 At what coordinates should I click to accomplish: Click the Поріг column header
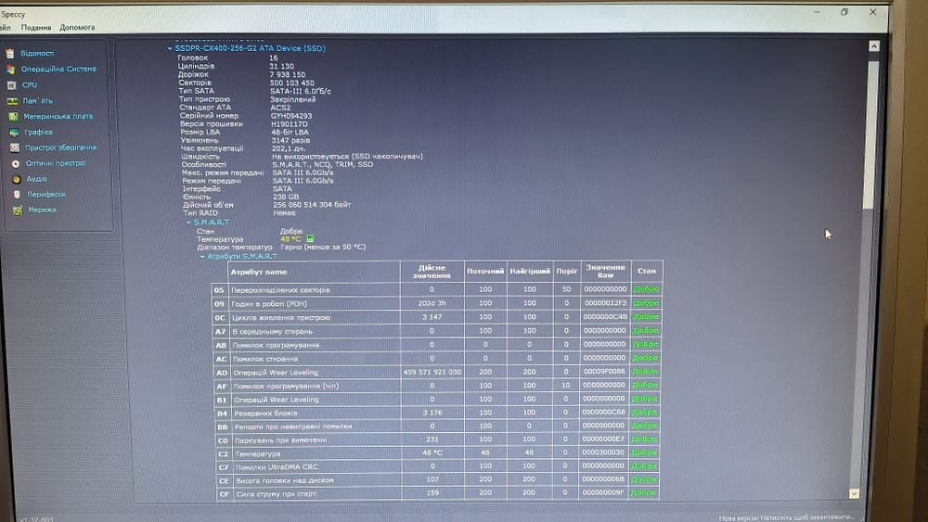pos(566,272)
